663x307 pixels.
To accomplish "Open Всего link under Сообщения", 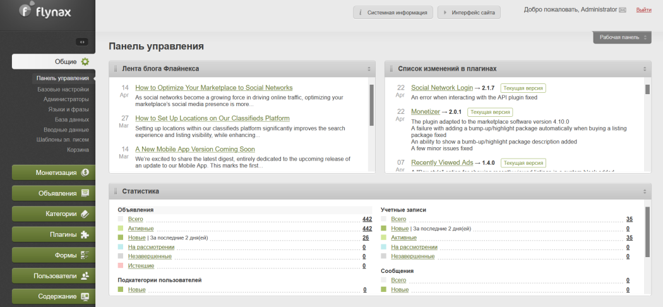I will pos(398,280).
